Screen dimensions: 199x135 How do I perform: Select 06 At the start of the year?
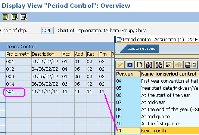(x=158, y=95)
